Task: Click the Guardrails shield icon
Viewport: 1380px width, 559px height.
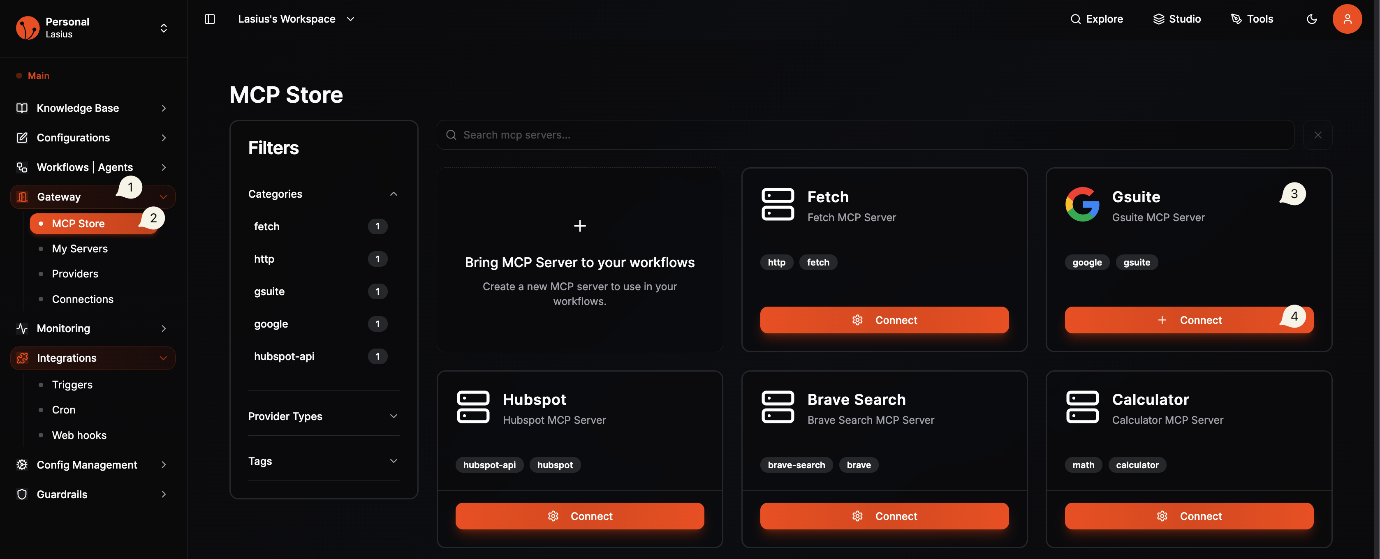Action: (x=22, y=494)
